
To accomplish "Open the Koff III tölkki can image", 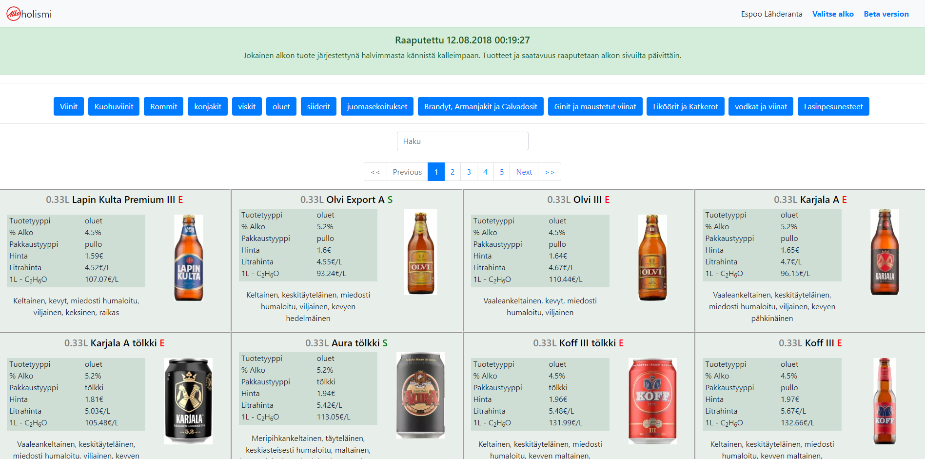I will (x=652, y=401).
